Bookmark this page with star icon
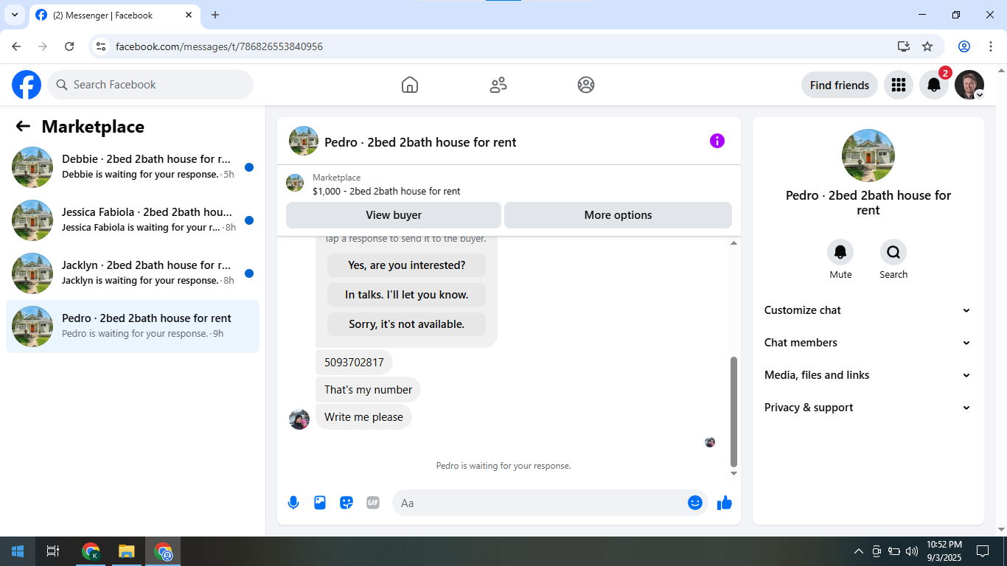Viewport: 1007px width, 566px height. (927, 46)
